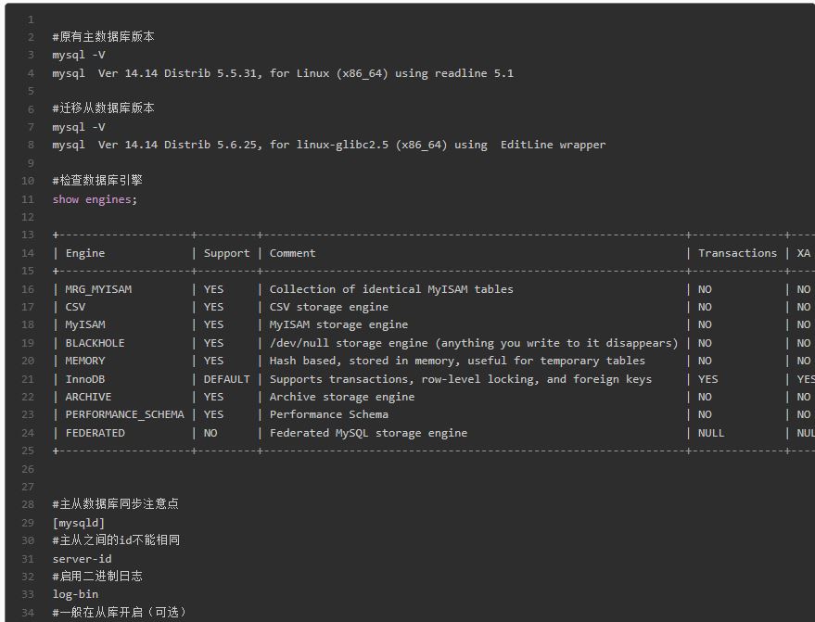Click the FEDERATED engine name
The height and width of the screenshot is (622, 815).
click(x=95, y=433)
